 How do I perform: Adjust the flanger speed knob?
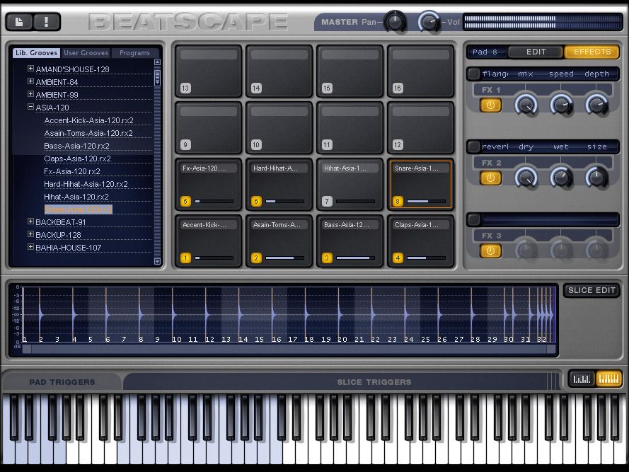click(561, 105)
